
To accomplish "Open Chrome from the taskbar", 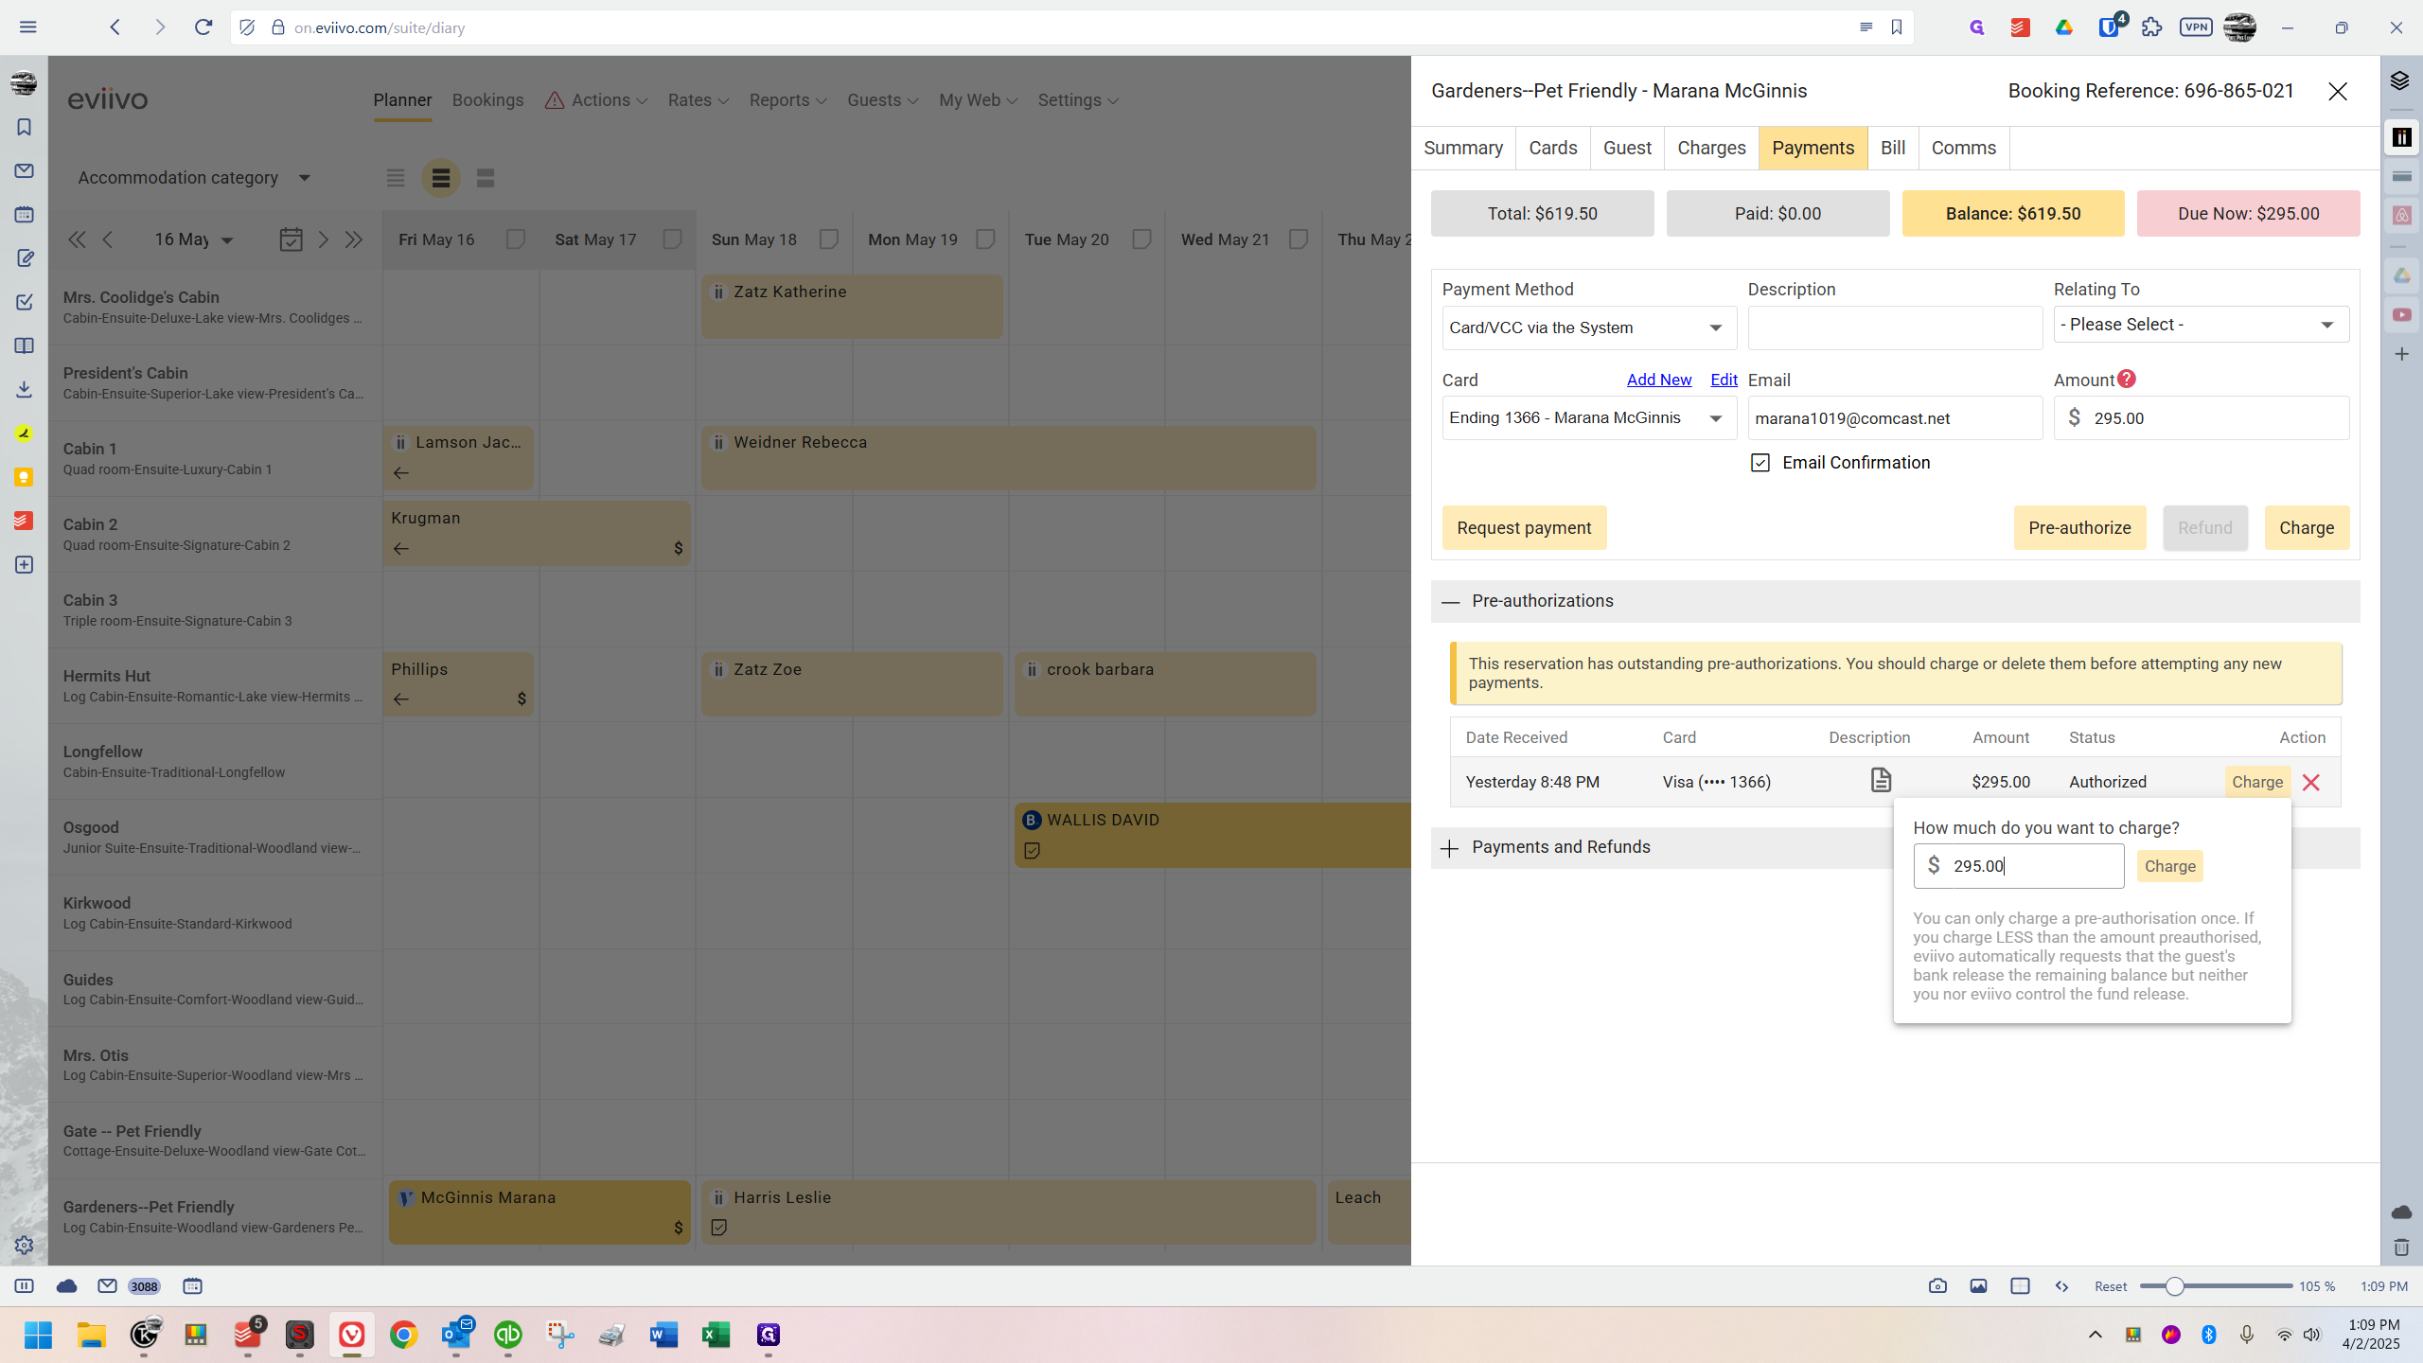I will (x=404, y=1335).
